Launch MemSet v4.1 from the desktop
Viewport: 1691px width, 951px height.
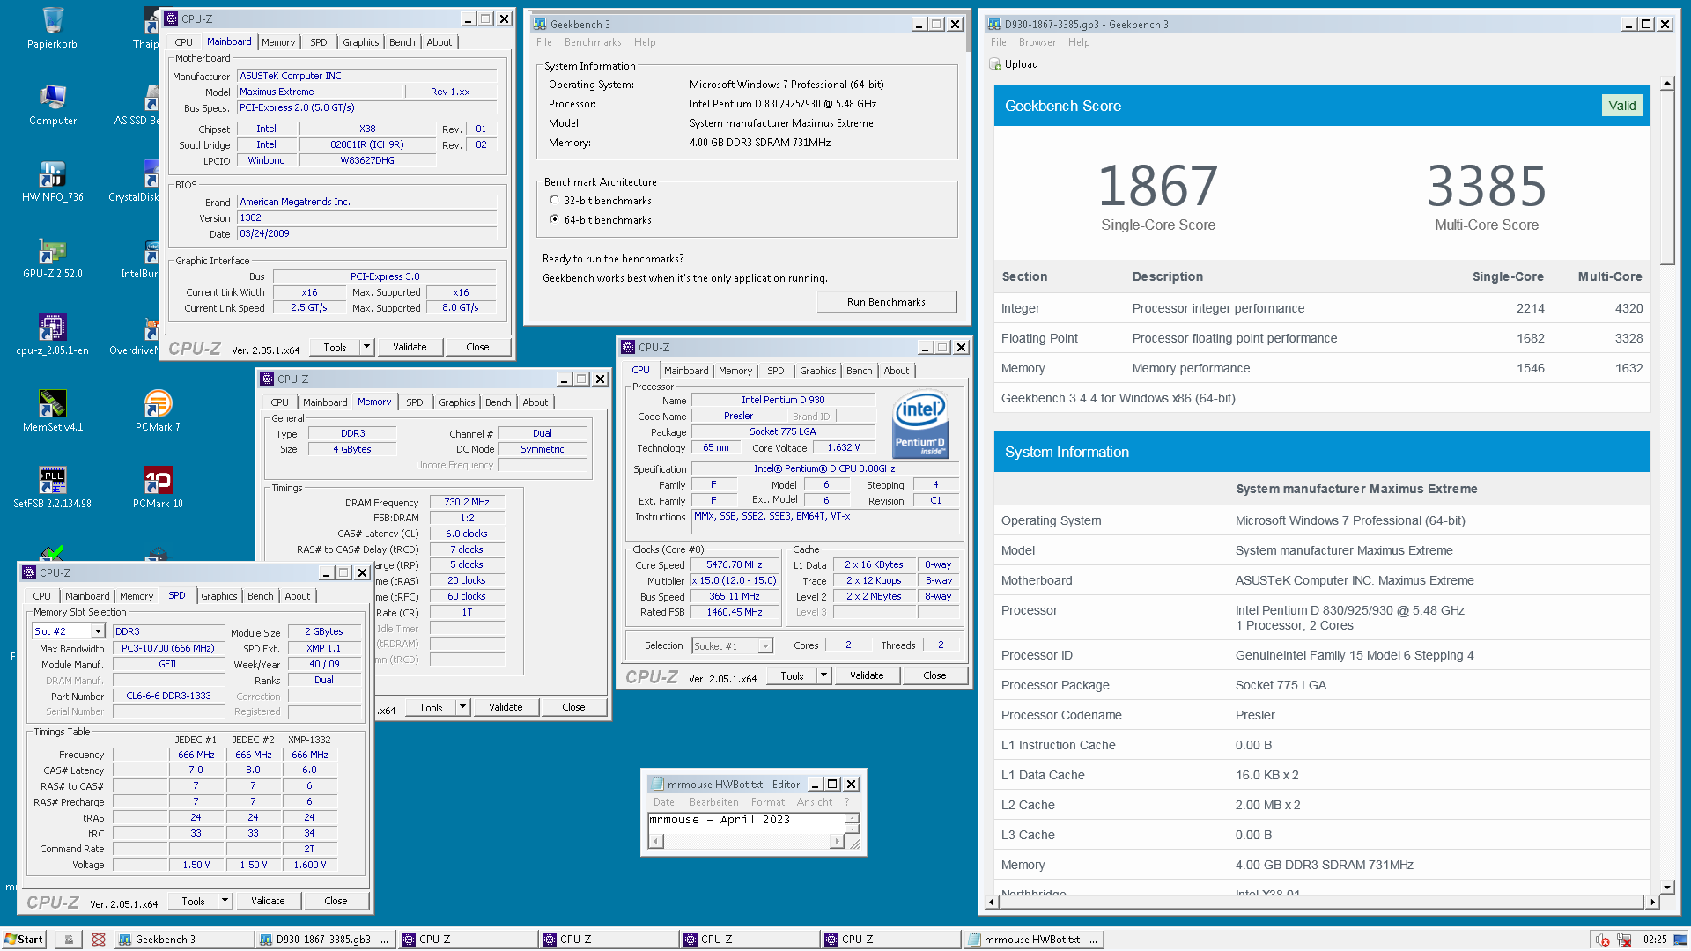52,411
